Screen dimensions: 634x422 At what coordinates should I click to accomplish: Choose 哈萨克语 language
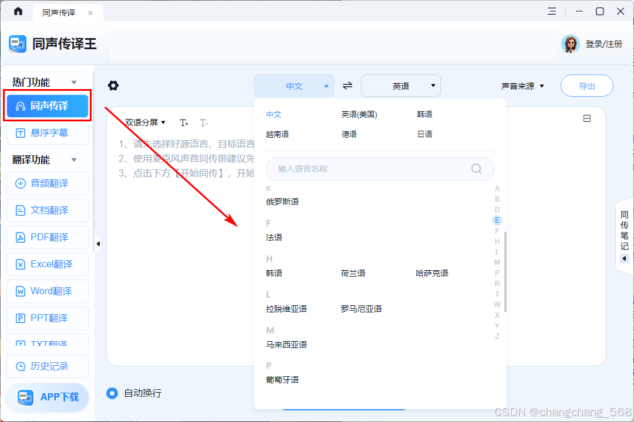tap(432, 273)
